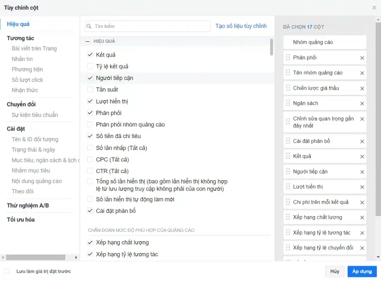Remove "Cài đặt phân bổ" from selected columns
Screen dimensions: 381x281
coord(362,141)
